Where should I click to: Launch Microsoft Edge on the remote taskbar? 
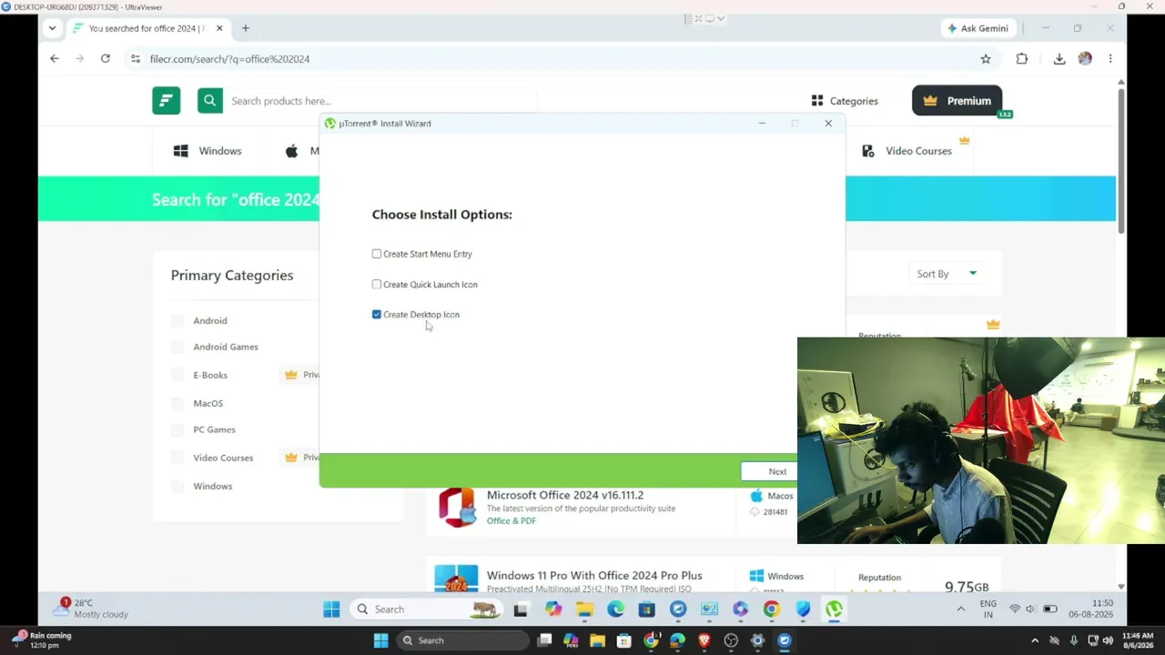[616, 610]
